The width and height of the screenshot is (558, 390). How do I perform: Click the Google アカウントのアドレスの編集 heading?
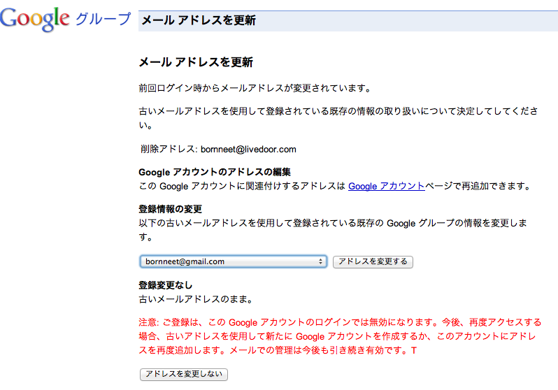[x=215, y=172]
